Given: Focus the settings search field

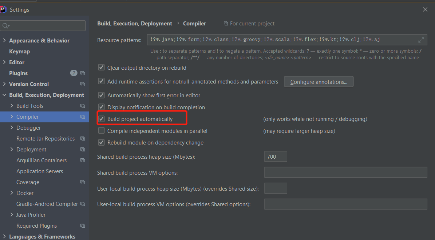Looking at the screenshot, I should click(43, 26).
